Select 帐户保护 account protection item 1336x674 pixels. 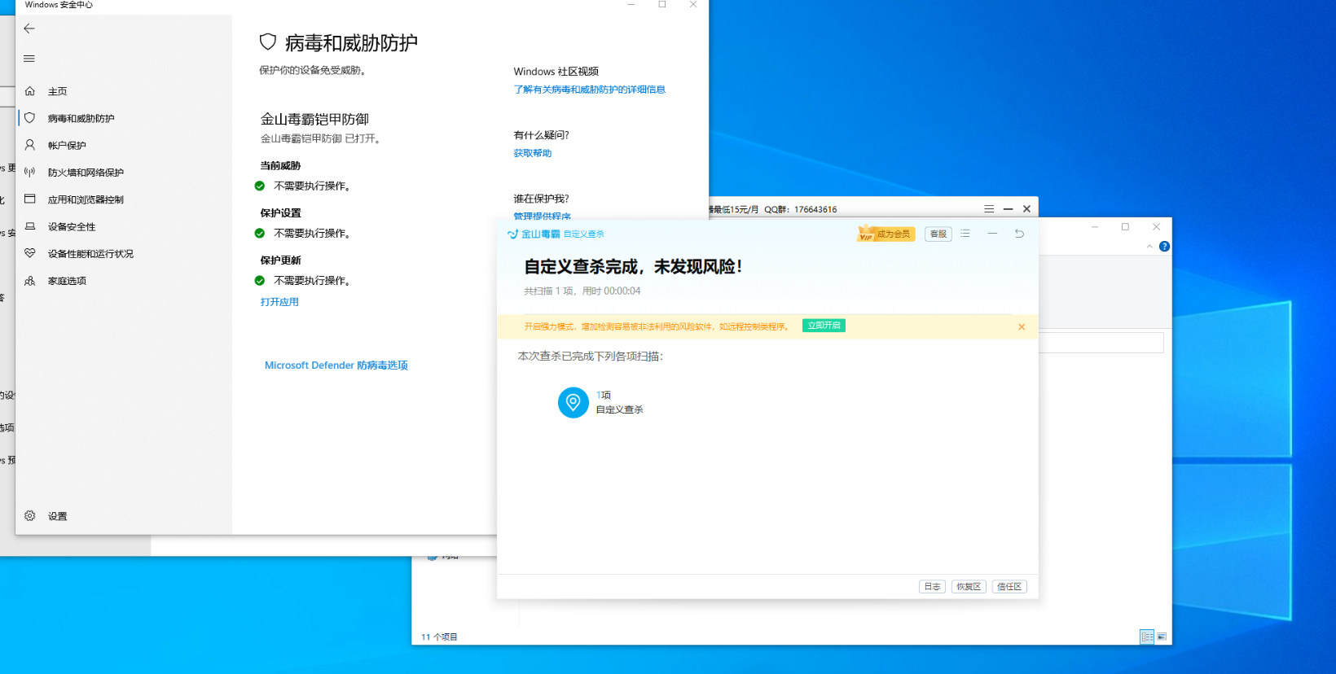[x=67, y=146]
